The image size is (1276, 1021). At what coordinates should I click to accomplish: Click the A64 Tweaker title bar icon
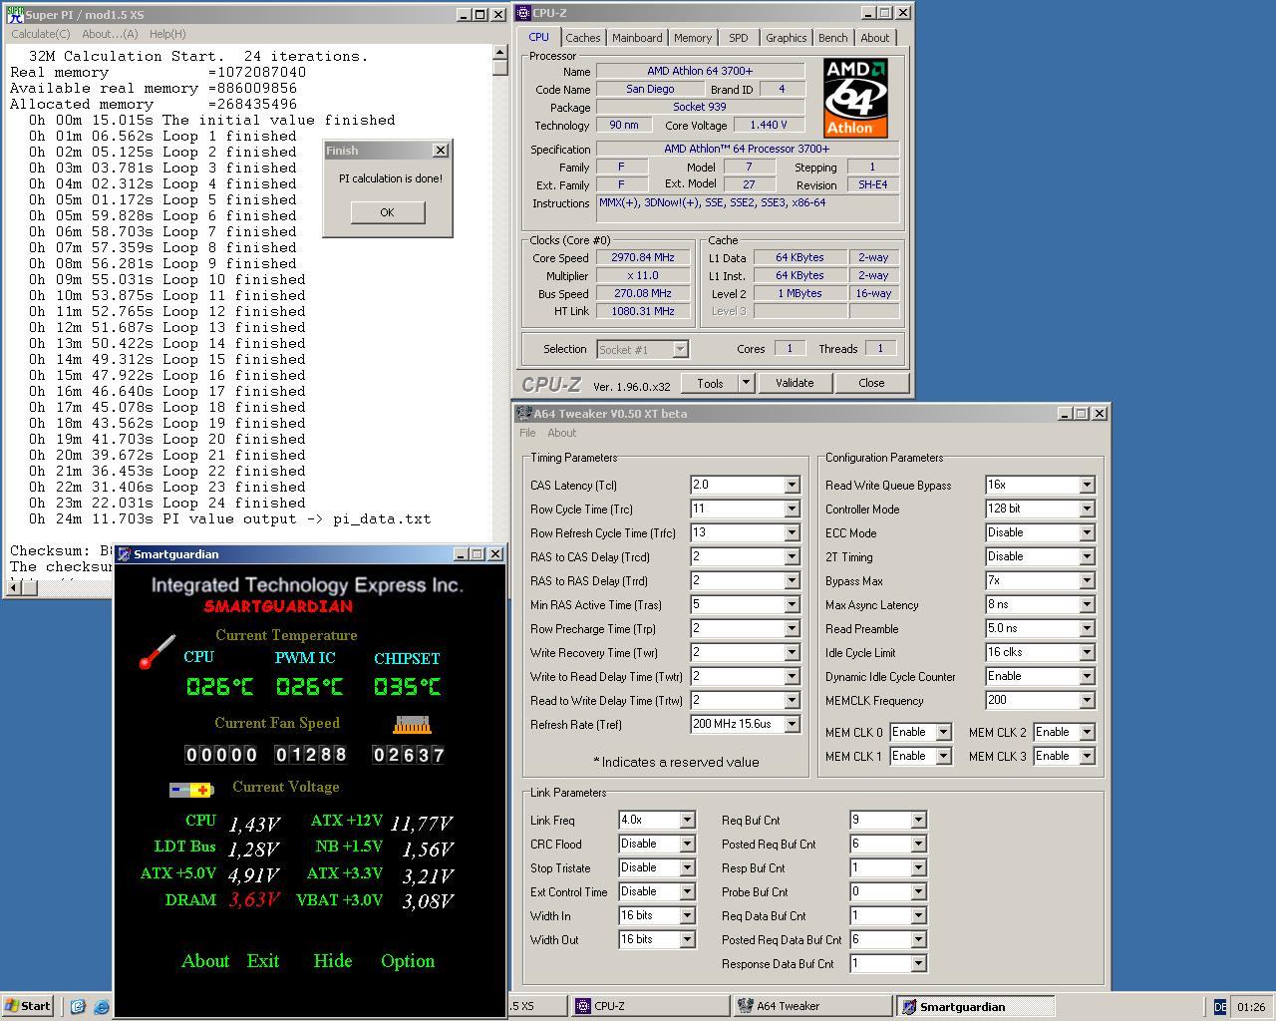[523, 413]
